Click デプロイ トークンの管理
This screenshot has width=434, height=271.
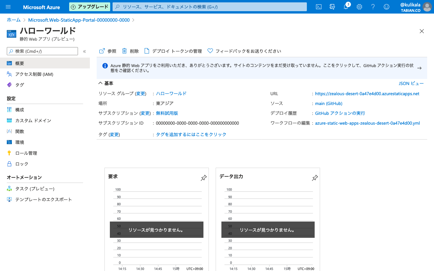pyautogui.click(x=173, y=51)
